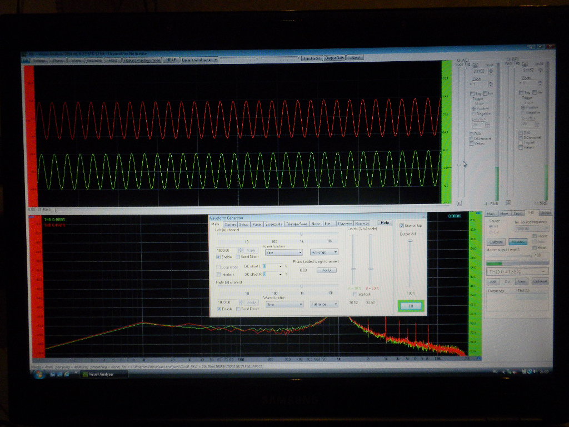
Task: Click the Off button in Waveform Generator
Action: pyautogui.click(x=411, y=306)
